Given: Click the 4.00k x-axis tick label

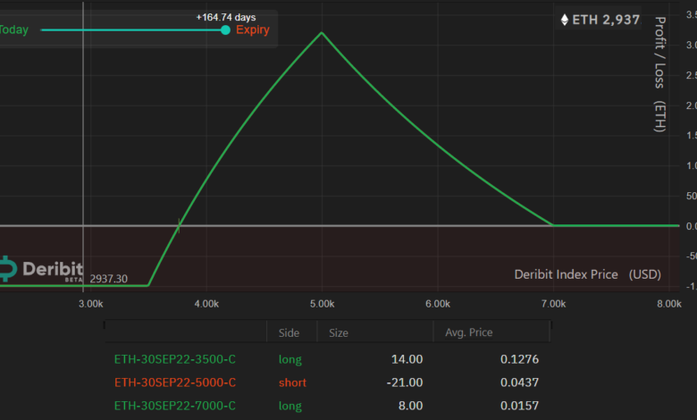Looking at the screenshot, I should click(206, 304).
